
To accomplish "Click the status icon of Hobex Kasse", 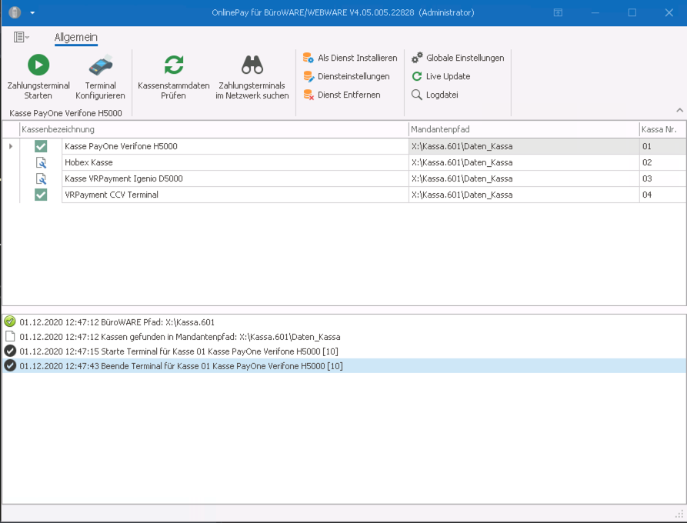I will click(41, 162).
